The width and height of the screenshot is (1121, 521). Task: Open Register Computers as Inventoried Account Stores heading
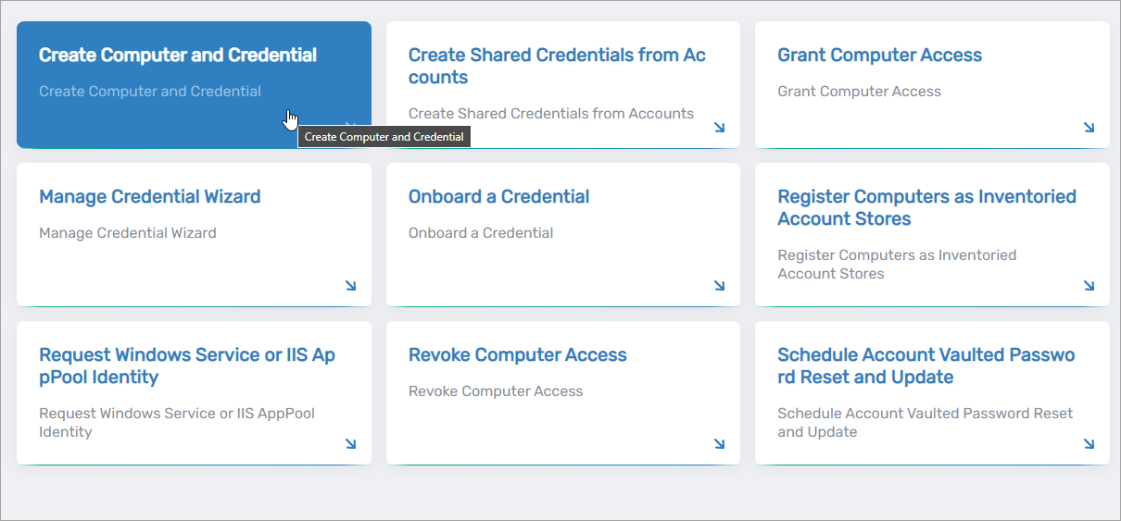[x=926, y=208]
